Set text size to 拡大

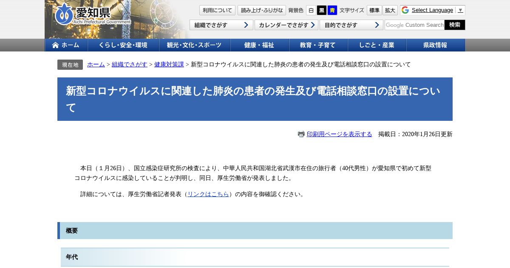(390, 10)
